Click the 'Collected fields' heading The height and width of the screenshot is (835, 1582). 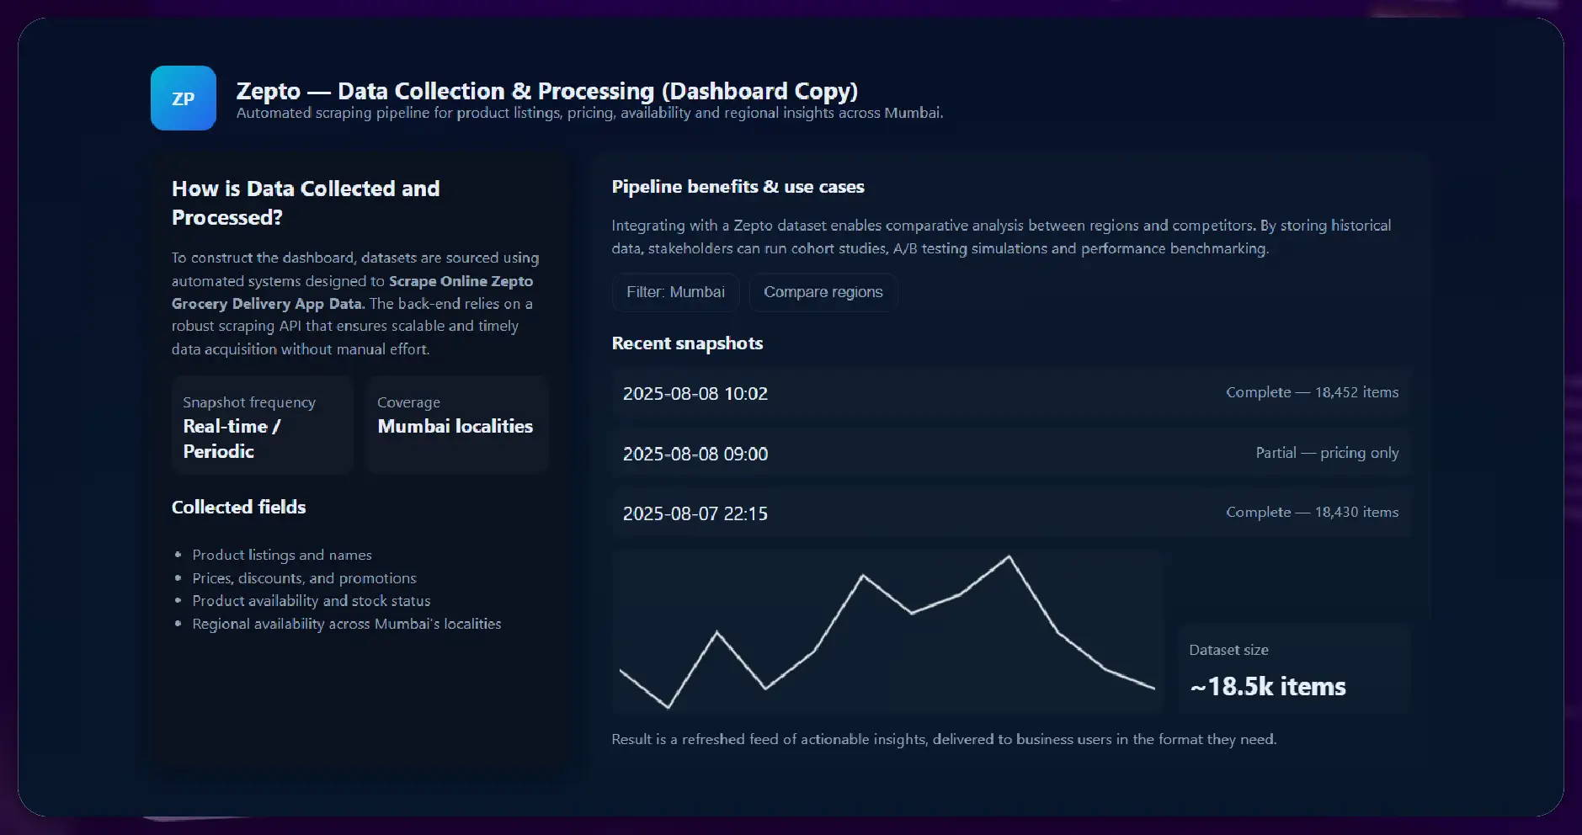click(238, 507)
